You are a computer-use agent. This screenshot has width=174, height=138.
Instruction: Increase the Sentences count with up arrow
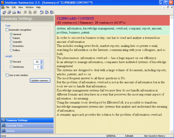[42, 66]
